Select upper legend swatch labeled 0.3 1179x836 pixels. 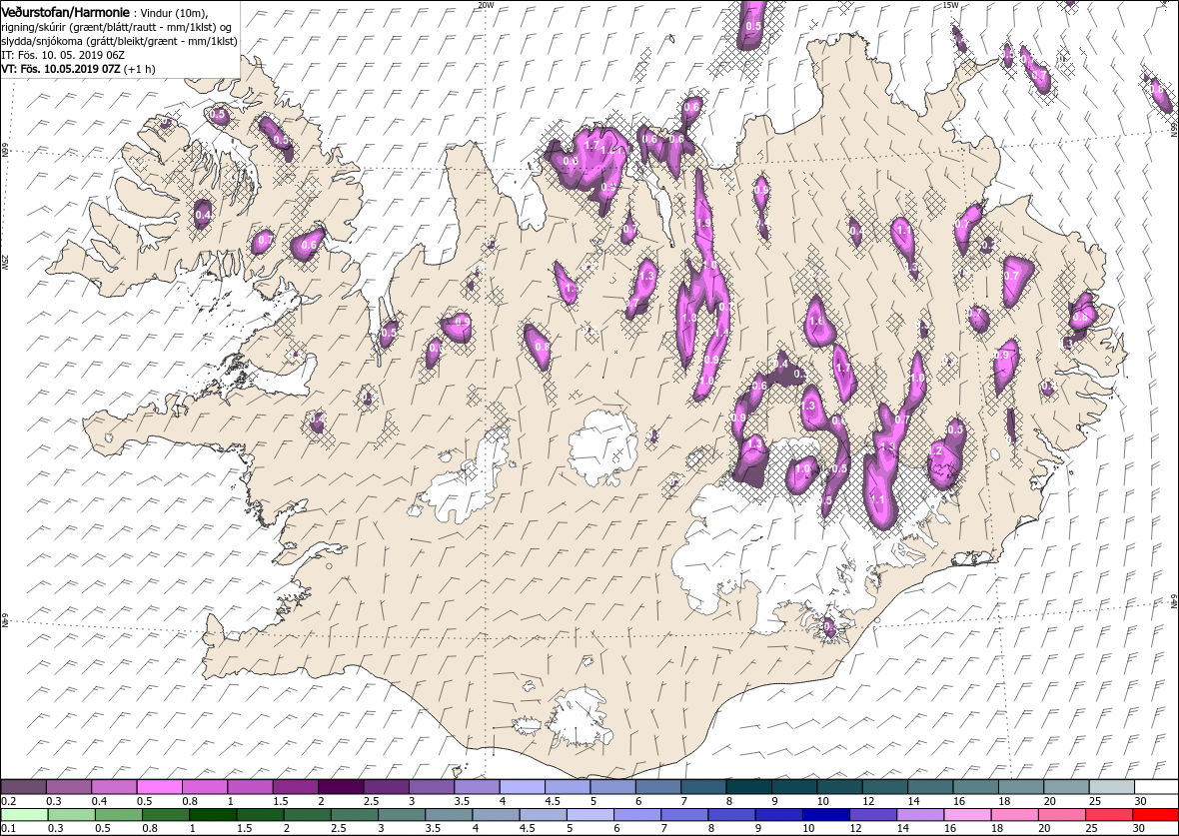coord(69,787)
